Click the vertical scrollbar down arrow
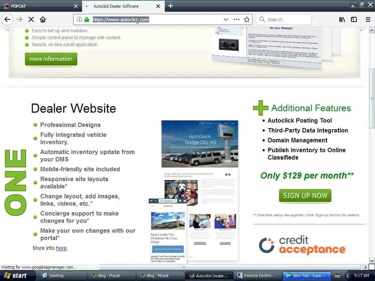This screenshot has width=375, height=281. (x=372, y=261)
